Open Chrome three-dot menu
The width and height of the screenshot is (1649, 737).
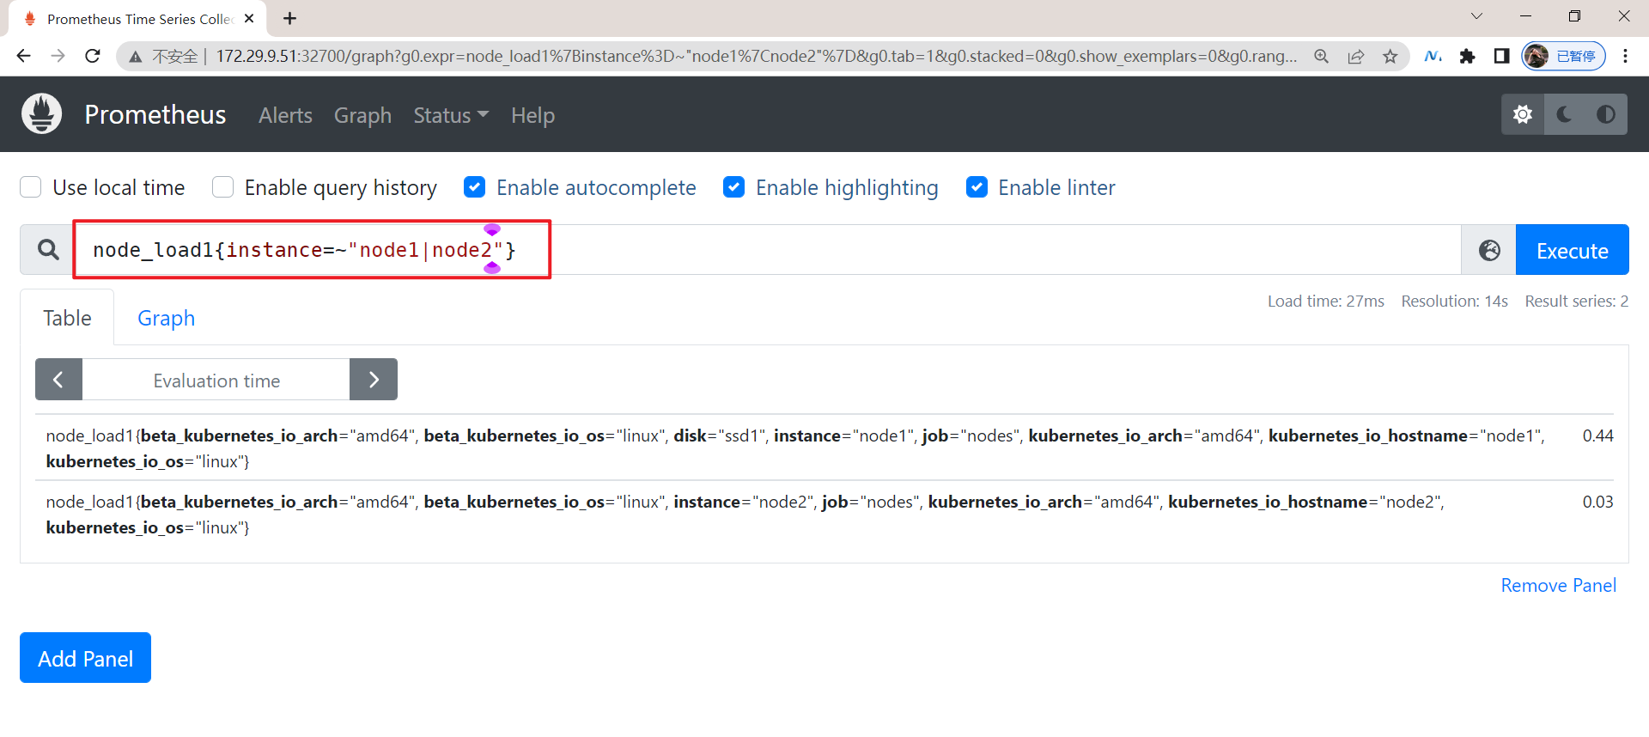coord(1625,56)
